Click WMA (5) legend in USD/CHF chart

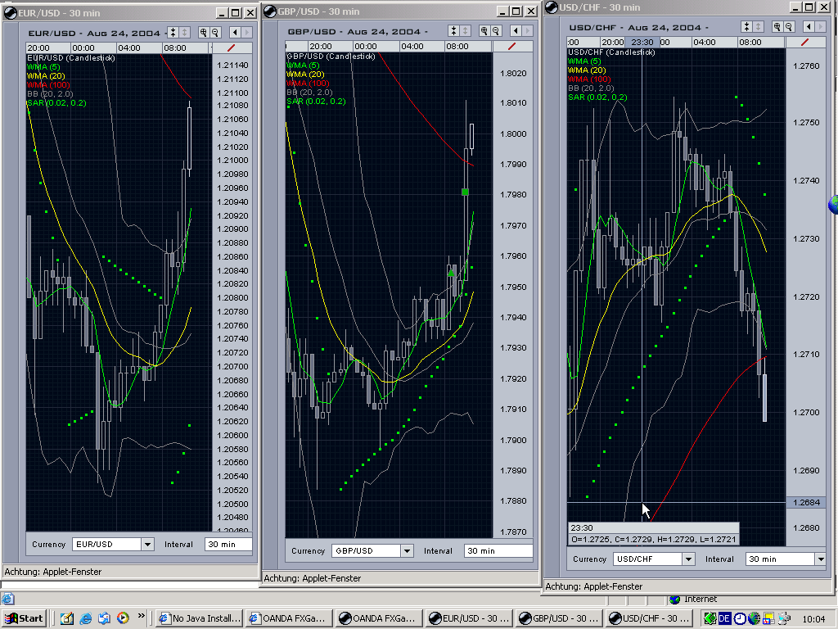click(x=584, y=61)
